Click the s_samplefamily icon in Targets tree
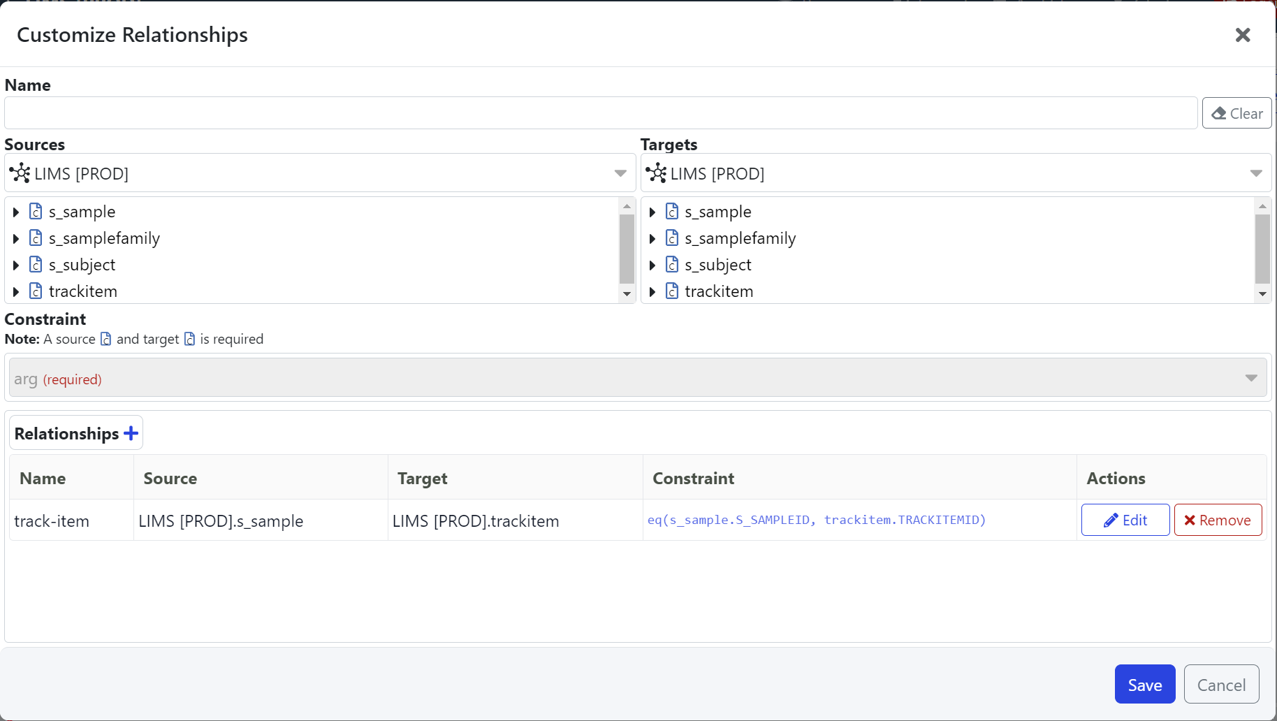1277x721 pixels. [672, 238]
